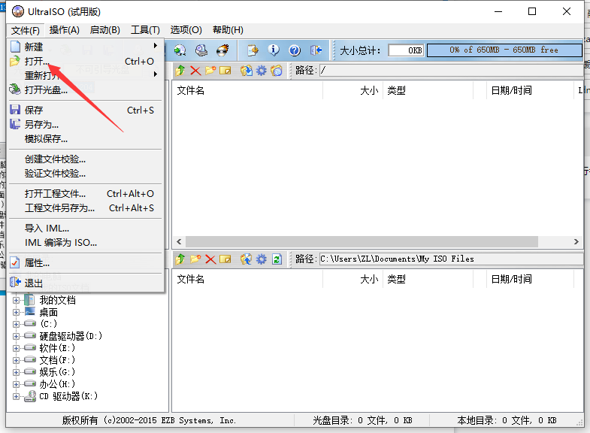Choose 创建文件校验... menu entry
This screenshot has width=590, height=433.
tap(86, 159)
